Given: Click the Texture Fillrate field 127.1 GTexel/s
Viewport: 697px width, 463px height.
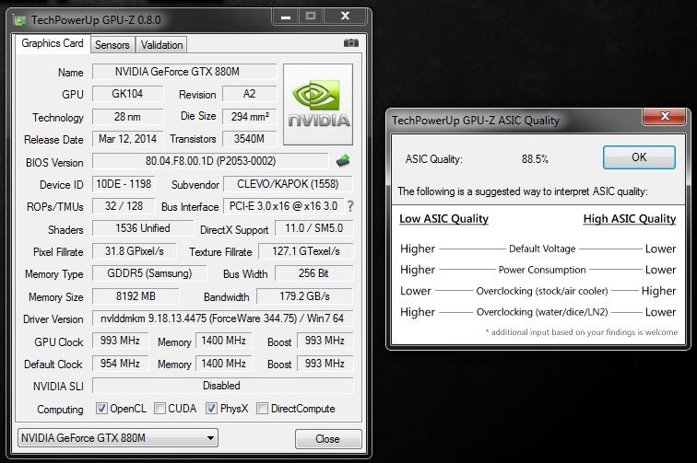Looking at the screenshot, I should [x=305, y=251].
